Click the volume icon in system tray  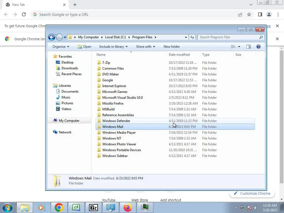(x=256, y=207)
